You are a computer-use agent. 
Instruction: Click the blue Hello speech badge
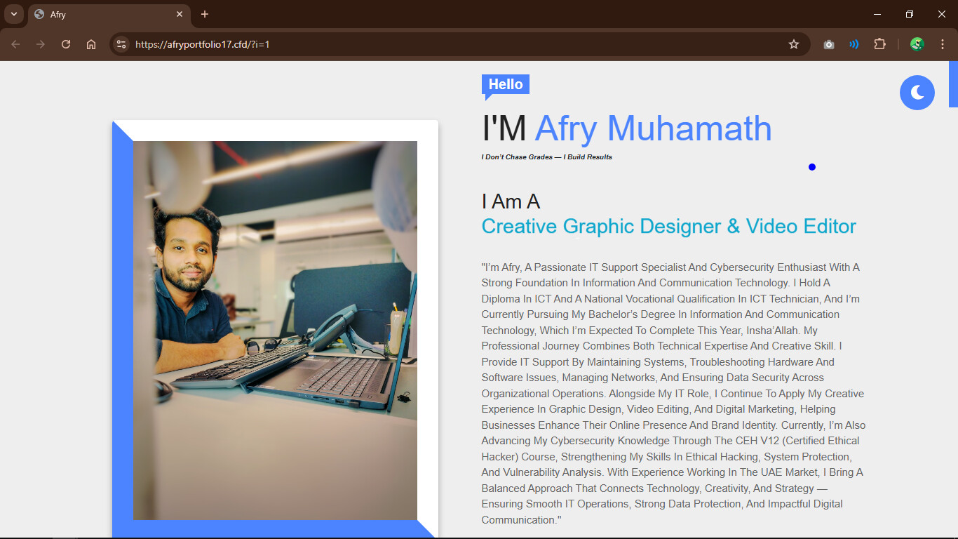506,84
